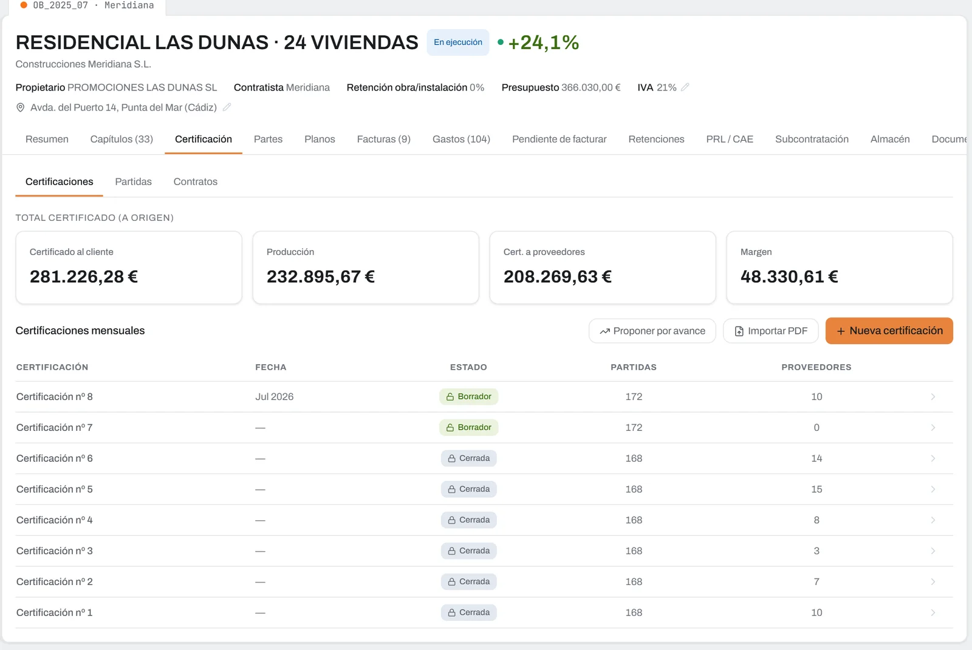Click Cerrada badge for Certificación nº 6
This screenshot has height=650, width=972.
tap(468, 458)
